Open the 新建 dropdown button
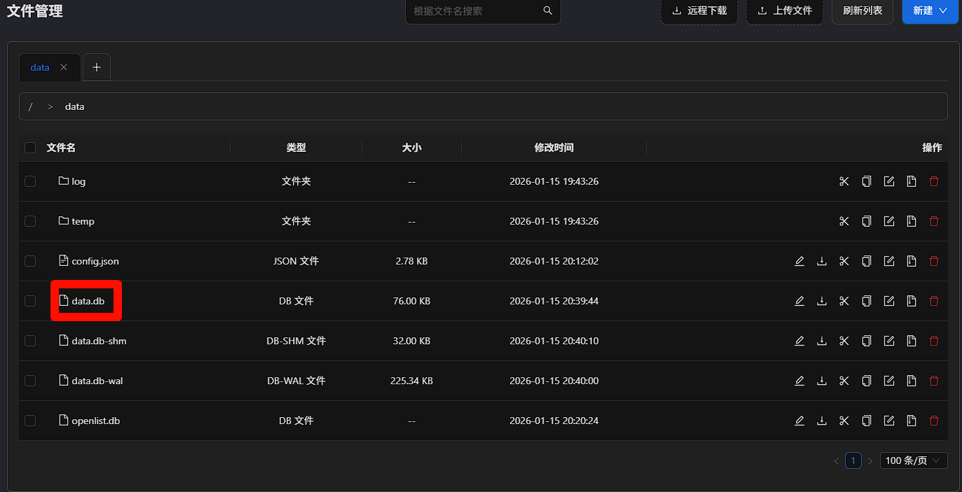Screen dimensions: 962x492 tap(930, 11)
